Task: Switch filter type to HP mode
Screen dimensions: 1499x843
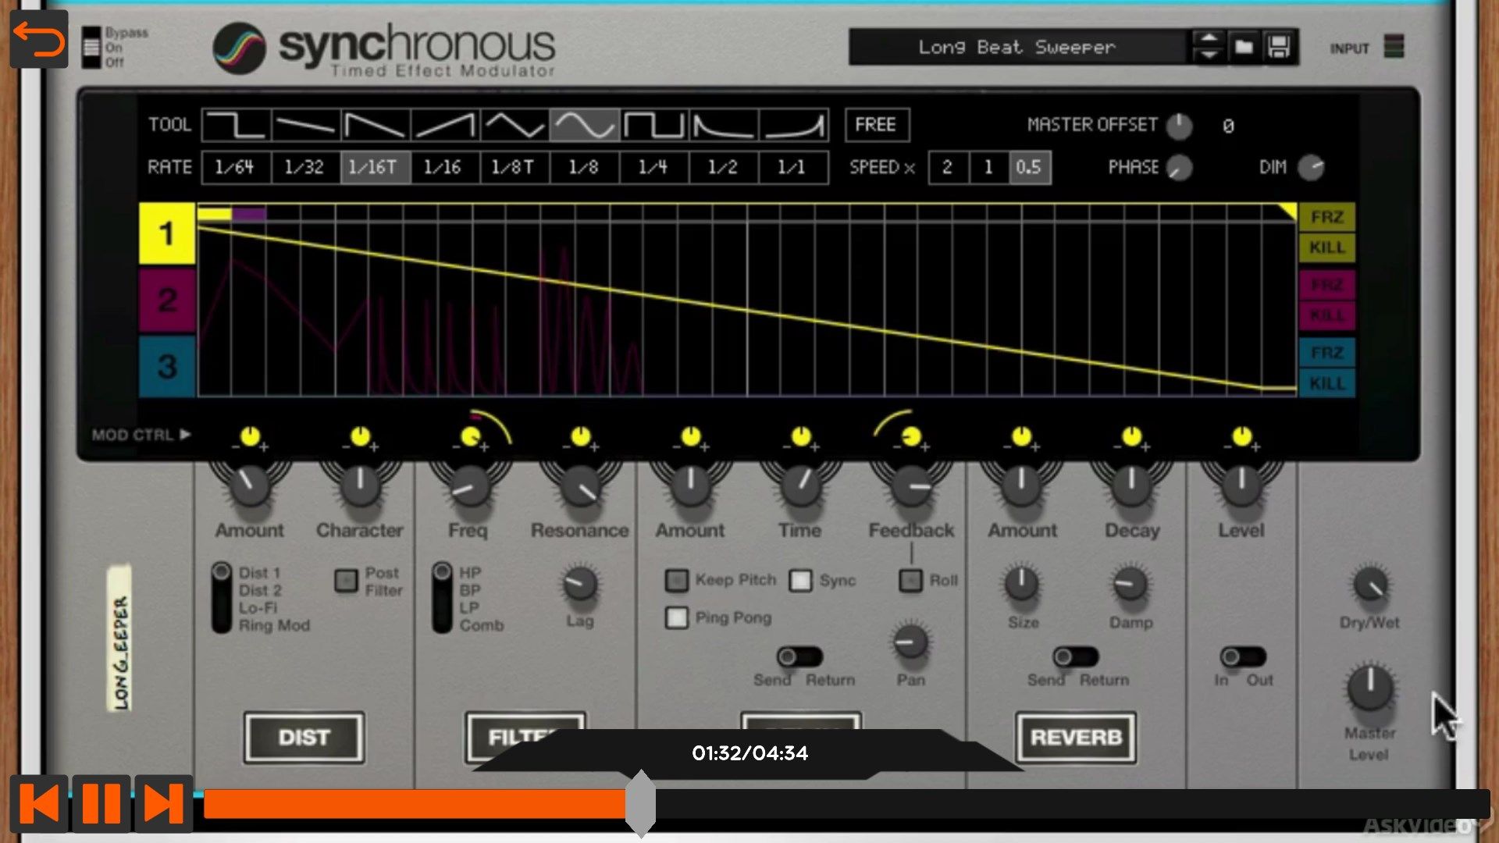Action: 440,571
